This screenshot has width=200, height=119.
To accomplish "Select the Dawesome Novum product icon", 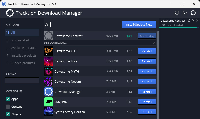I will [x=49, y=81].
